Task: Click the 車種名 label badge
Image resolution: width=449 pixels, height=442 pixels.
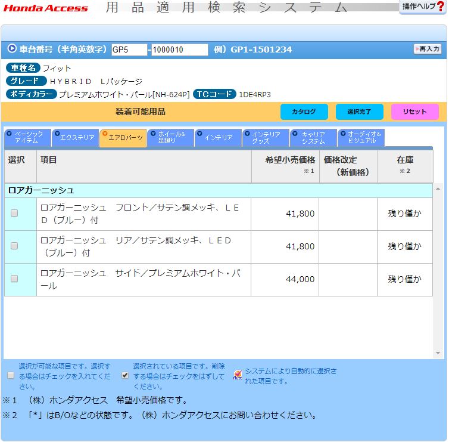Action: [x=23, y=68]
